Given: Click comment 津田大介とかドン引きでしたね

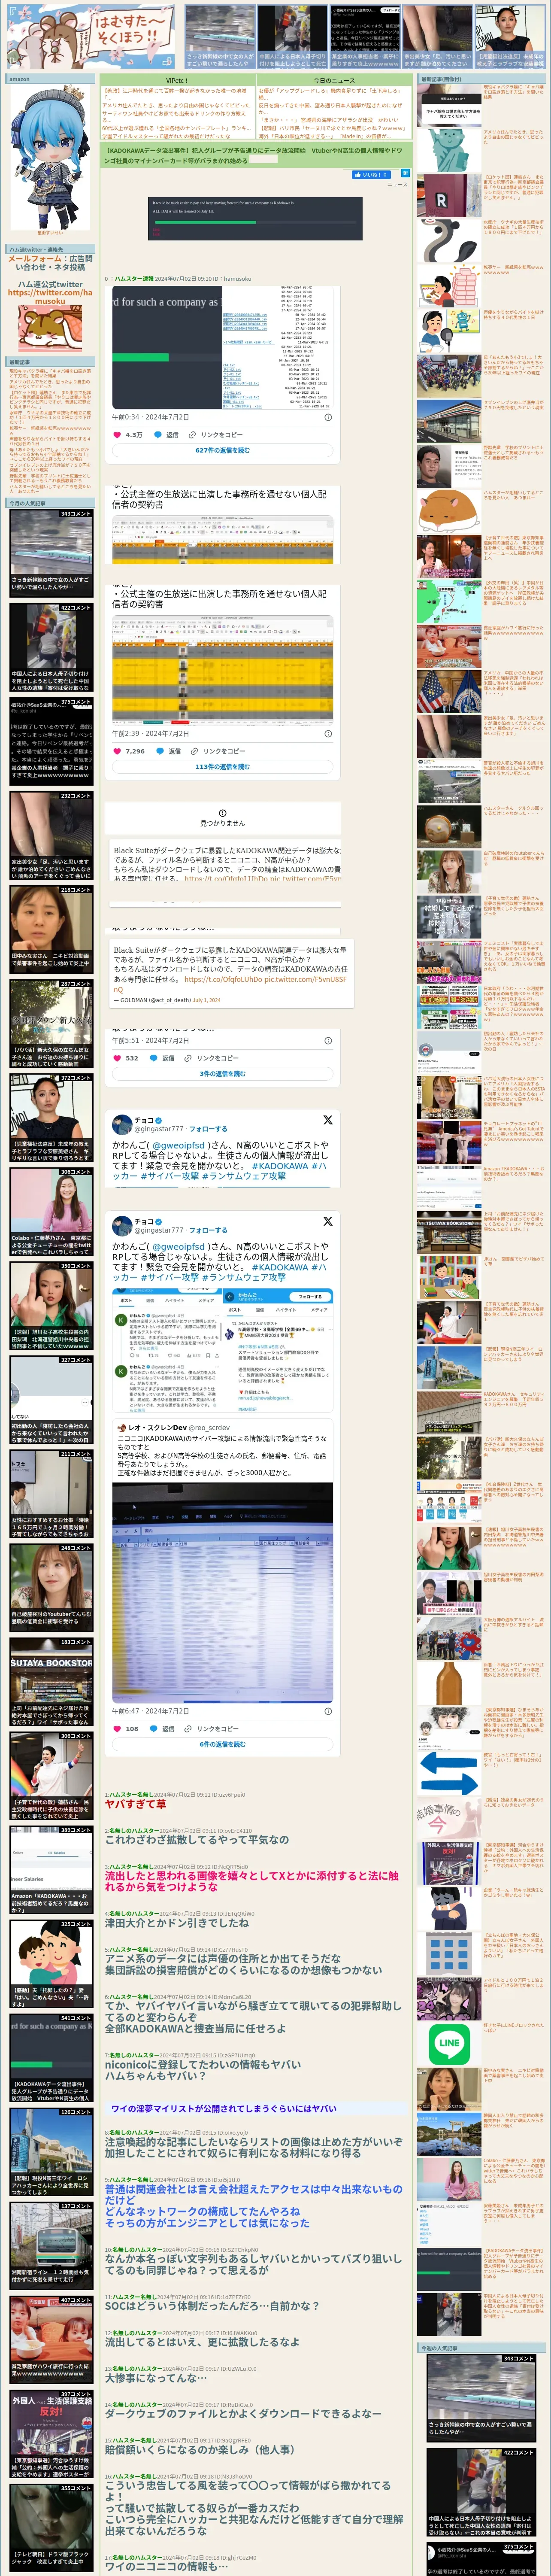Looking at the screenshot, I should [x=177, y=1922].
